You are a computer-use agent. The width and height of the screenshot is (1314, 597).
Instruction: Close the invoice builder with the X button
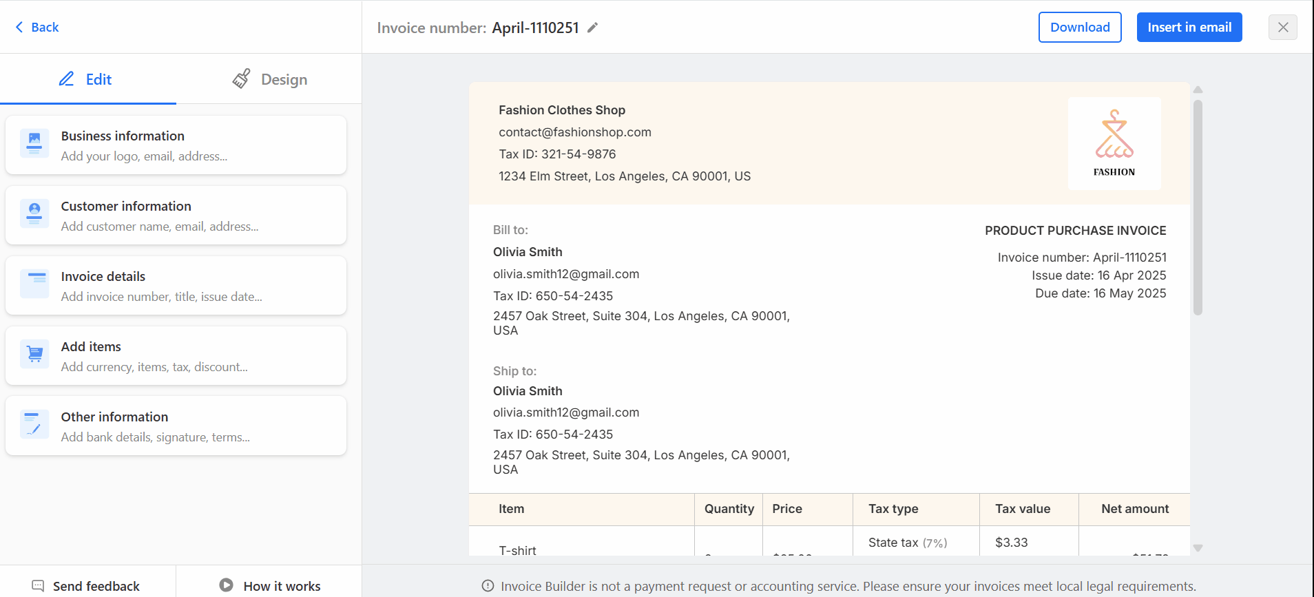point(1283,27)
